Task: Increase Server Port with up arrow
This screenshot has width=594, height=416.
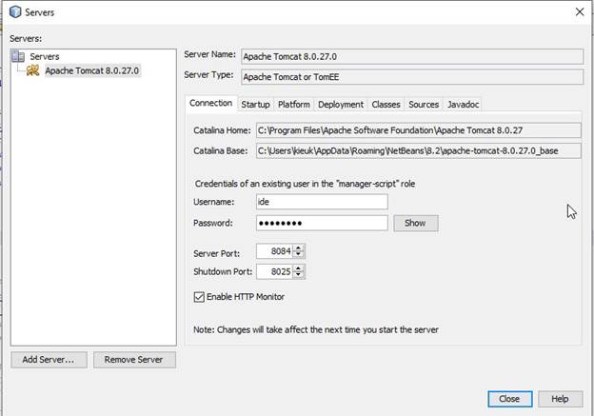Action: (x=299, y=248)
